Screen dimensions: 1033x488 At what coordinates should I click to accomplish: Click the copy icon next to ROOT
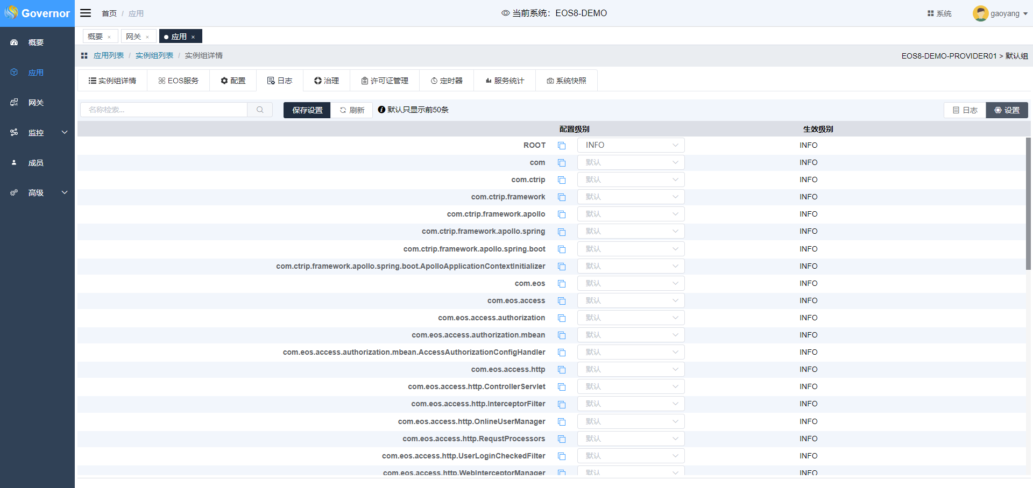point(562,146)
